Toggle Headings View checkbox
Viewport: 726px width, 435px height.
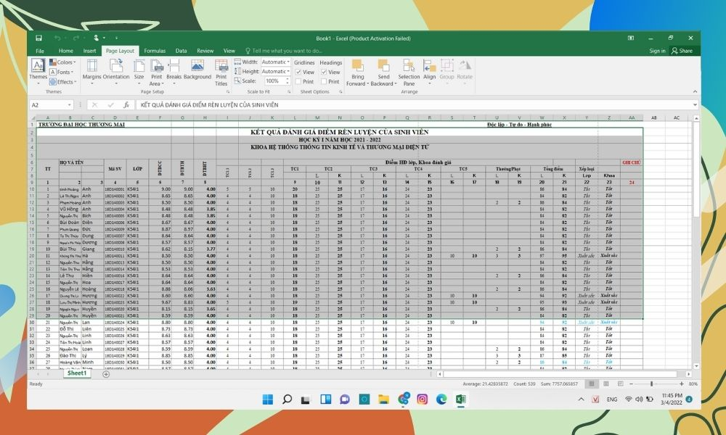[x=325, y=72]
